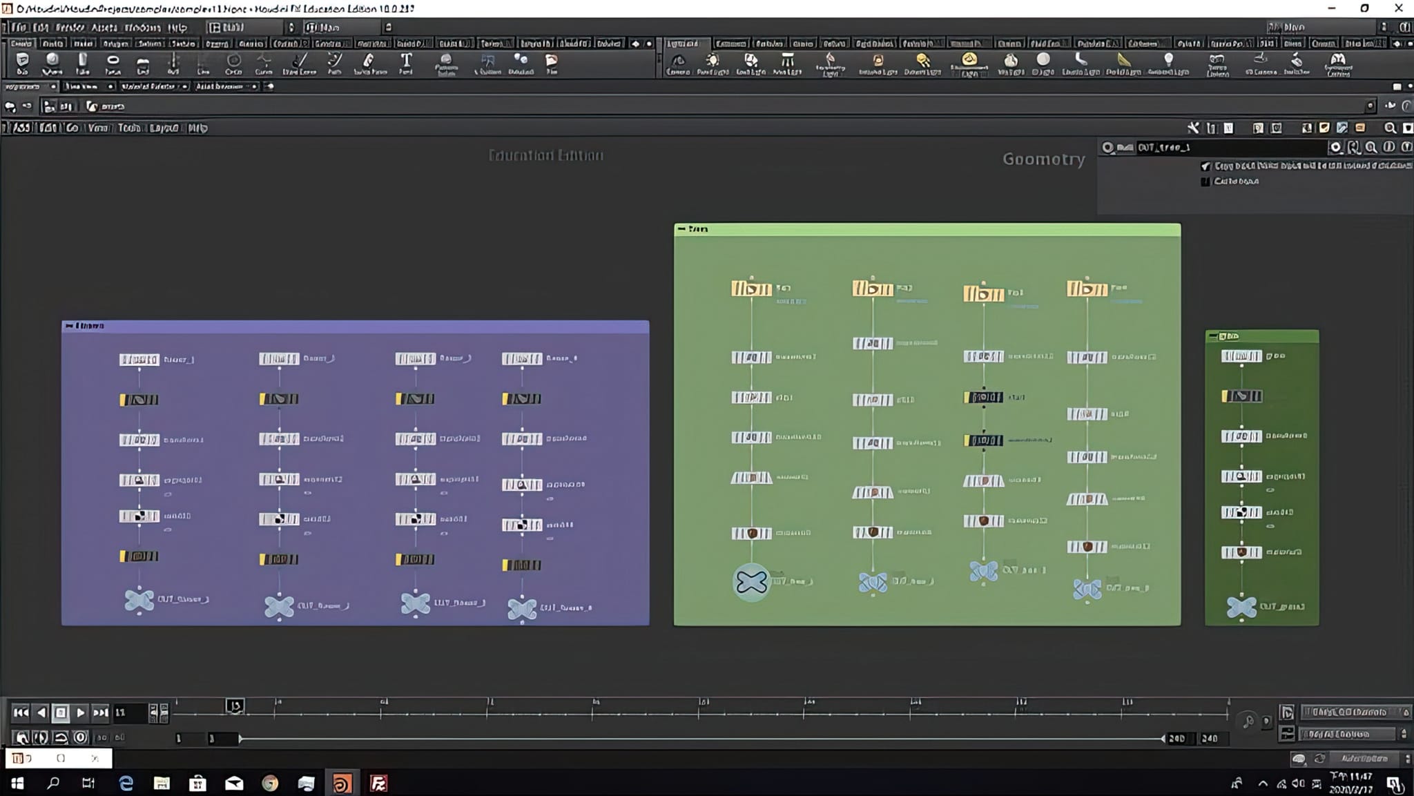Toggle the first checked parameter checkbox

(x=1205, y=166)
